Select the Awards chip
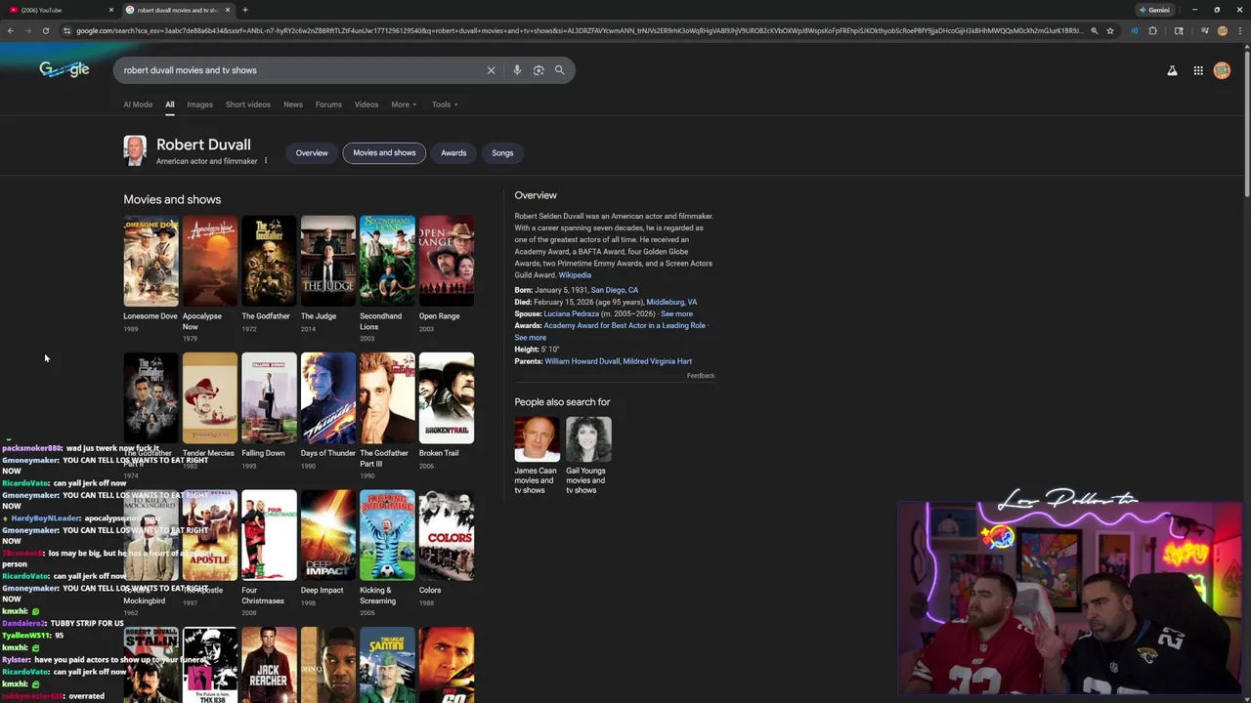This screenshot has width=1251, height=703. click(453, 152)
